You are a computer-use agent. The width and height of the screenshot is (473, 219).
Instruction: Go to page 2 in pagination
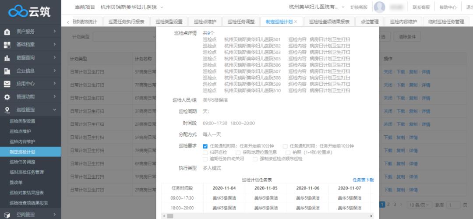[x=388, y=205]
